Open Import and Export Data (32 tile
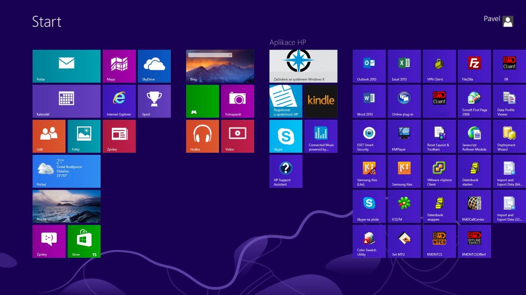This screenshot has width=526, height=295. (509, 206)
